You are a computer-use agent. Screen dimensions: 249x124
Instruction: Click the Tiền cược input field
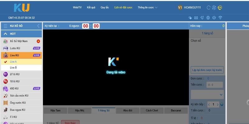(x=214, y=85)
